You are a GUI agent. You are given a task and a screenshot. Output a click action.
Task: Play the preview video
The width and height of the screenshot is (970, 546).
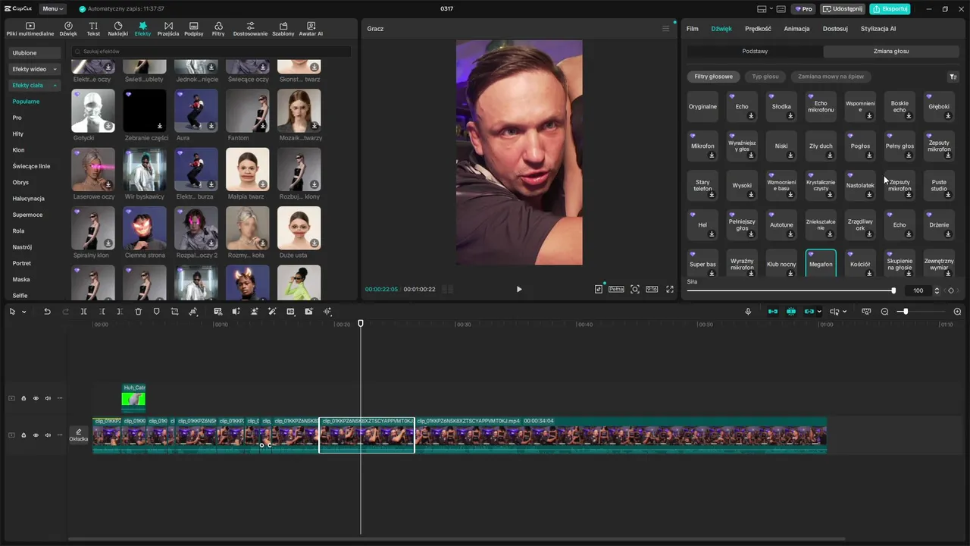pos(519,289)
